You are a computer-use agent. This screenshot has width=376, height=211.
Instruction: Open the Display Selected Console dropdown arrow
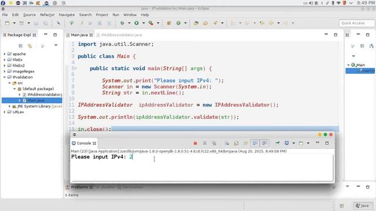294,143
